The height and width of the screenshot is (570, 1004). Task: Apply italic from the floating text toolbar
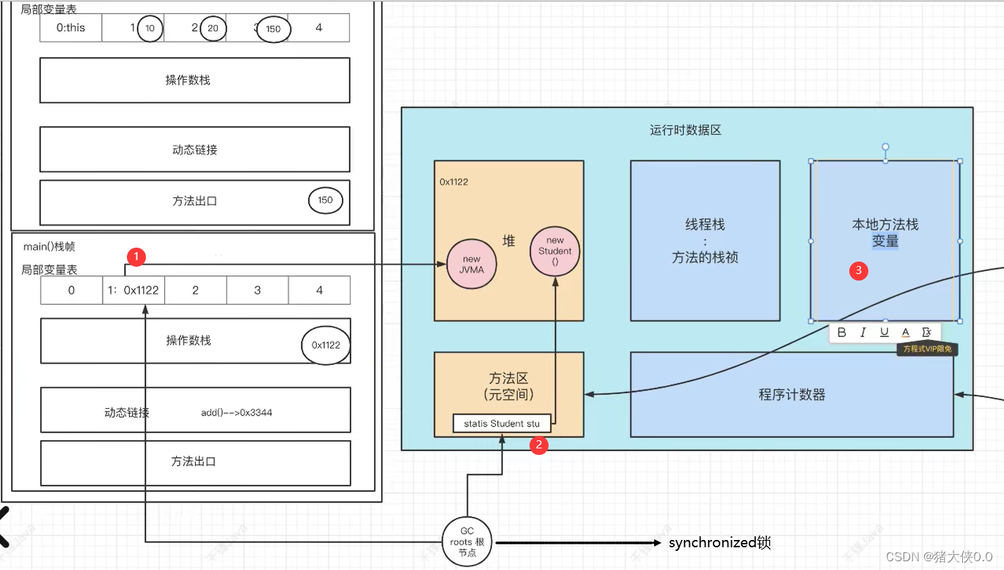(x=863, y=333)
